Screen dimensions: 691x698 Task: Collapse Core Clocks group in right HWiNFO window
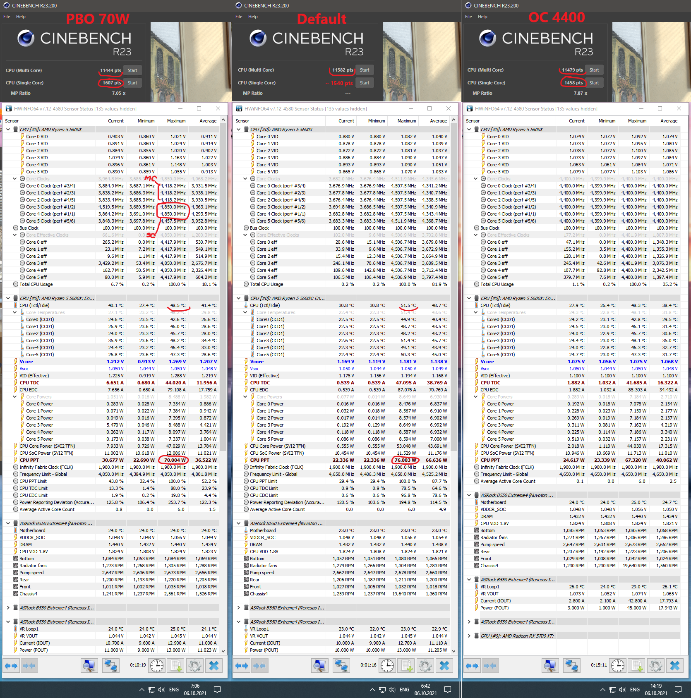(476, 179)
